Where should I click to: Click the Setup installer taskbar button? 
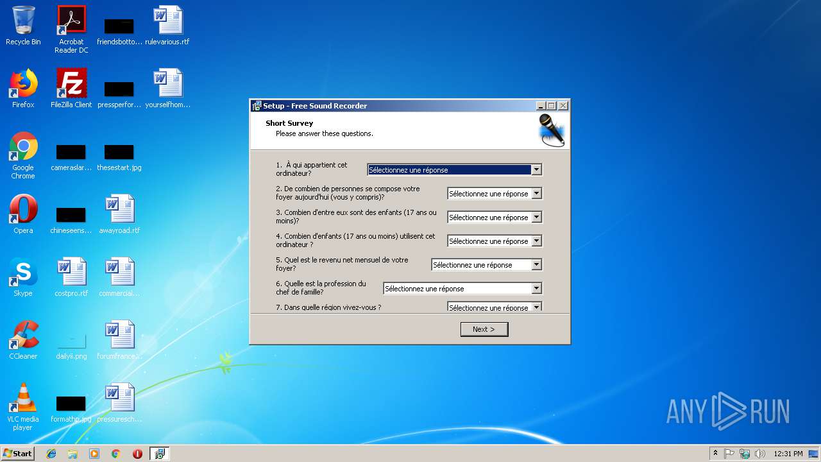pos(159,454)
